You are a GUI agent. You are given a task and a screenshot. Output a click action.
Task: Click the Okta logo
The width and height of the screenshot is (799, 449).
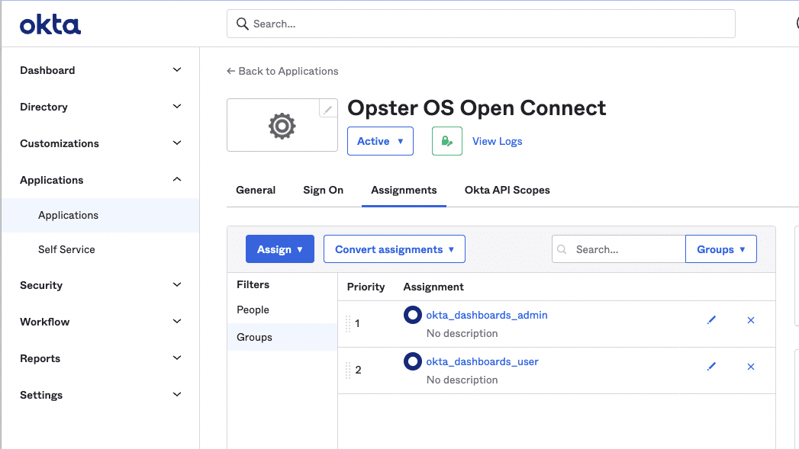pos(49,24)
